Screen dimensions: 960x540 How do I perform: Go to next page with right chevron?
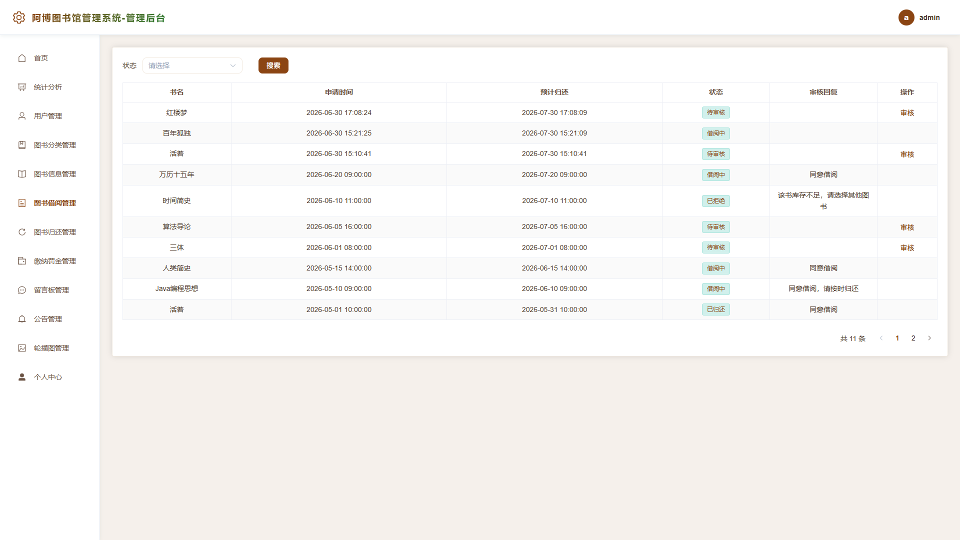click(x=929, y=338)
